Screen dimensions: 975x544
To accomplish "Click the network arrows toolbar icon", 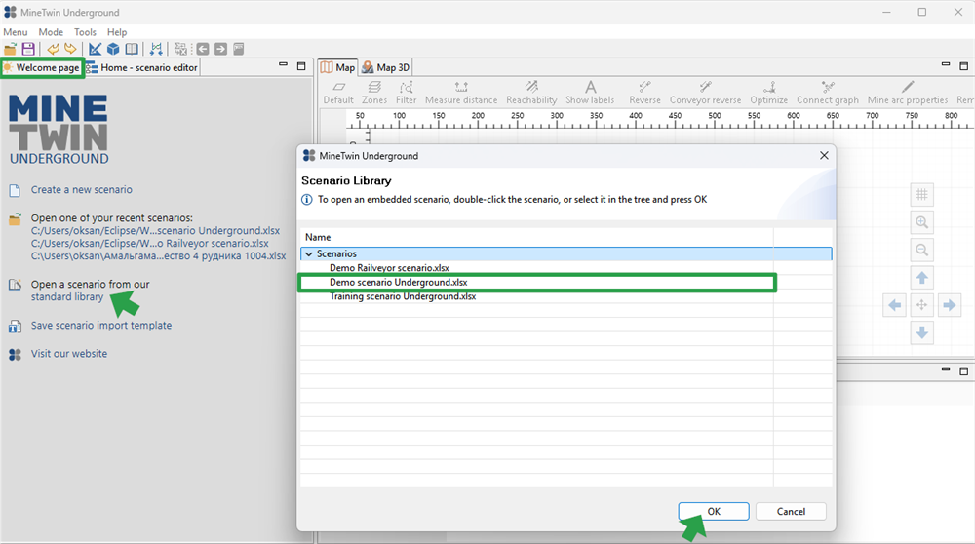I will 156,49.
